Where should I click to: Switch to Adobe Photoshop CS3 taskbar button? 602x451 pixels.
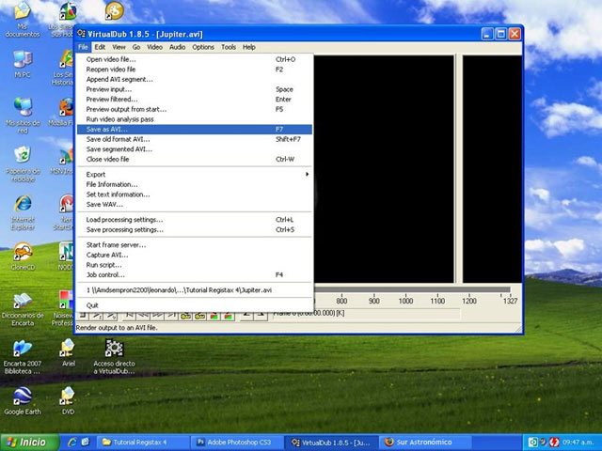pos(236,442)
